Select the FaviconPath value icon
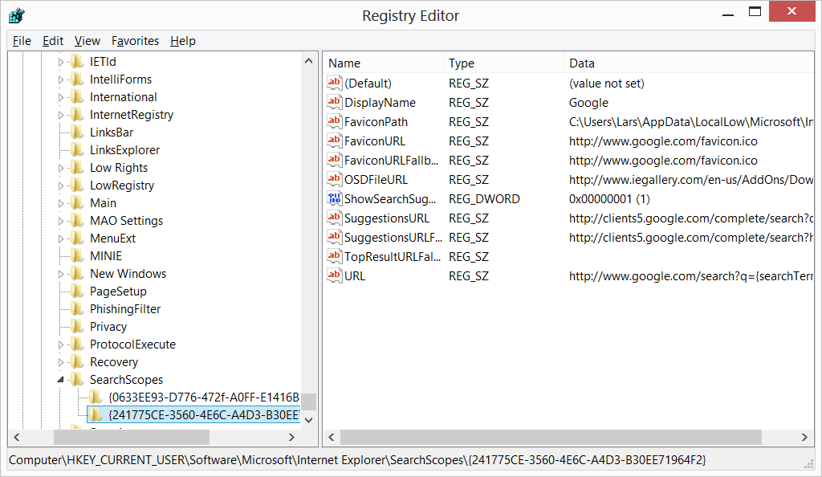The height and width of the screenshot is (477, 822). coord(334,121)
